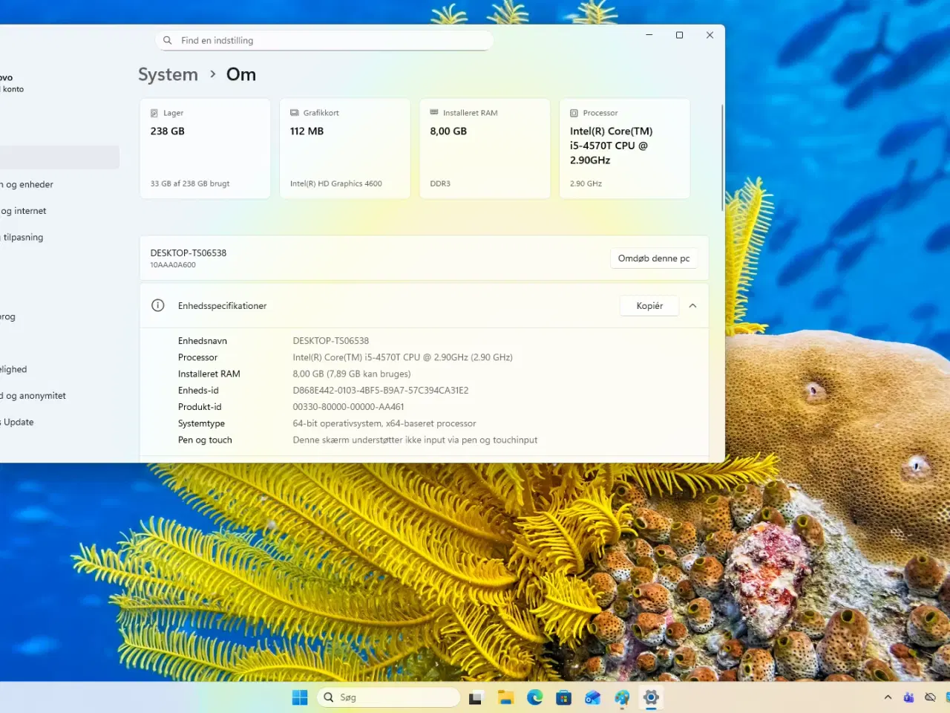This screenshot has width=950, height=713.
Task: Collapse the Enhedsspecifikationer section chevron
Action: 692,305
